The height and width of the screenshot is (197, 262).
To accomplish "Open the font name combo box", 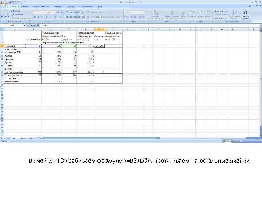I will tap(40, 12).
